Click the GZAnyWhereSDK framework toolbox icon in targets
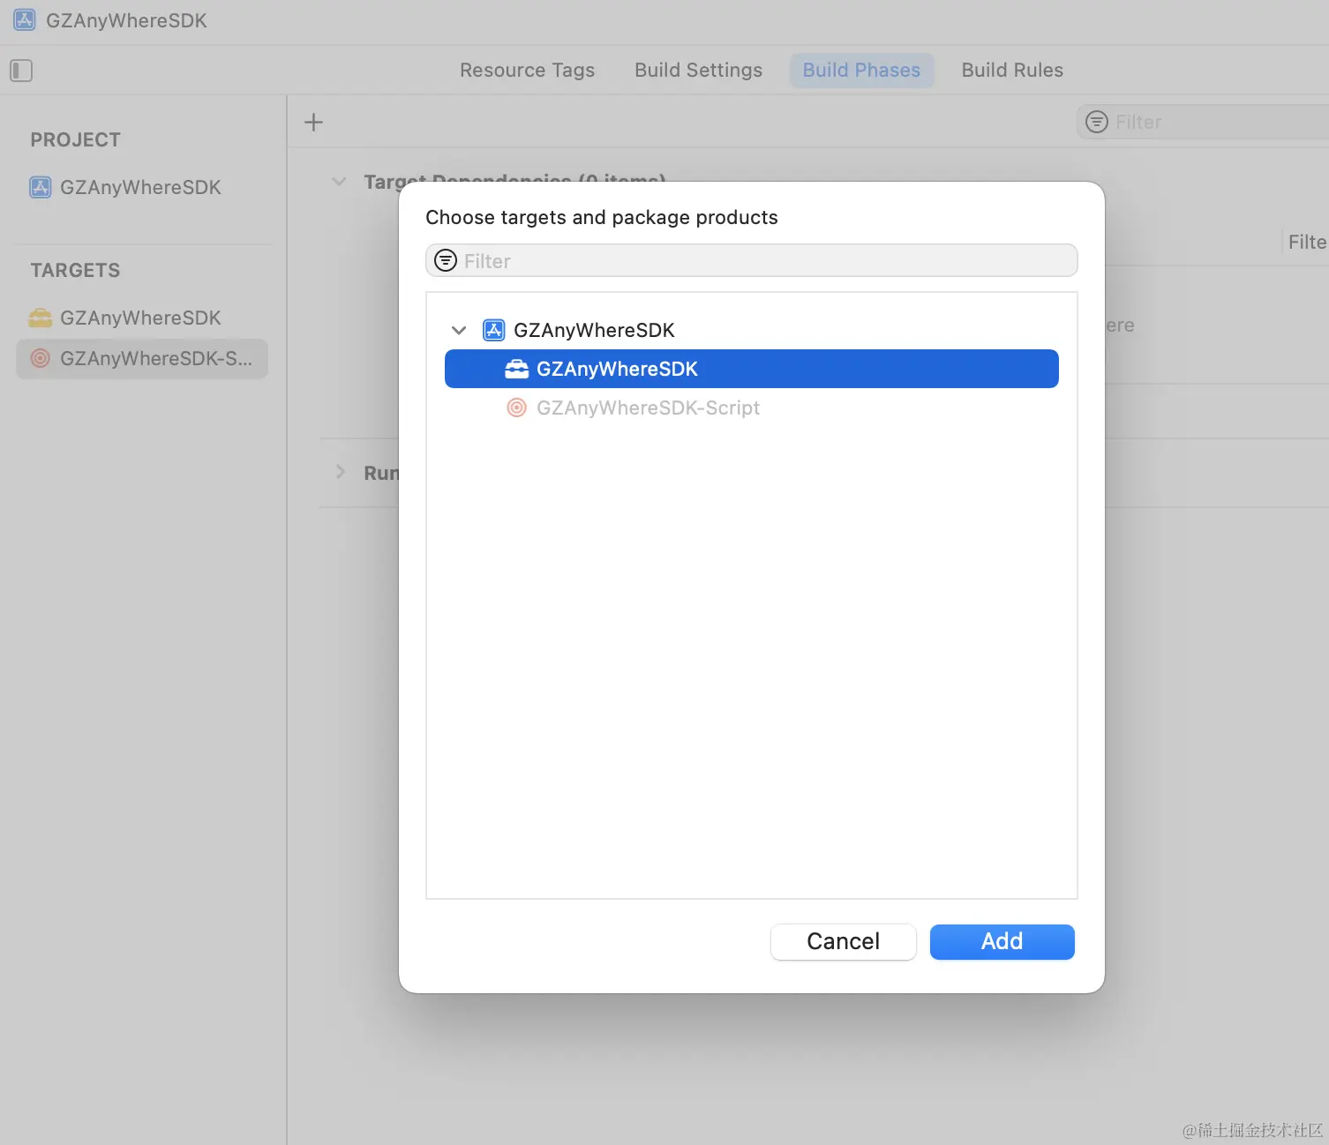Screen dimensions: 1329x1145 tap(41, 318)
